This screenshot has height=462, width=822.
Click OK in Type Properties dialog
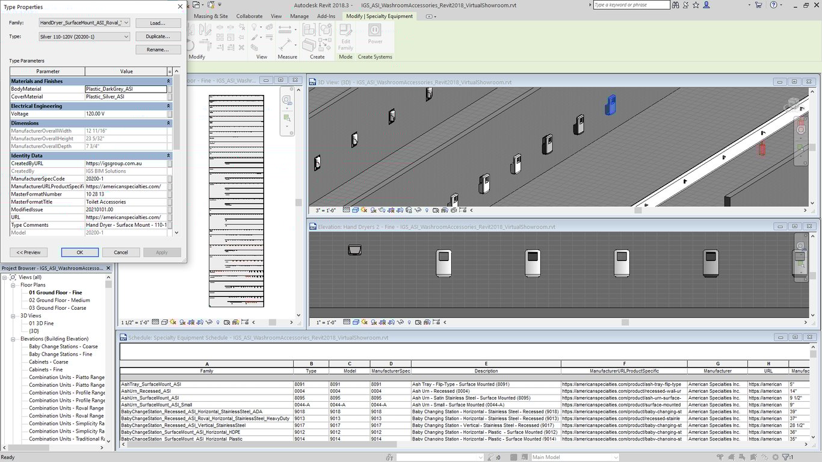[79, 253]
